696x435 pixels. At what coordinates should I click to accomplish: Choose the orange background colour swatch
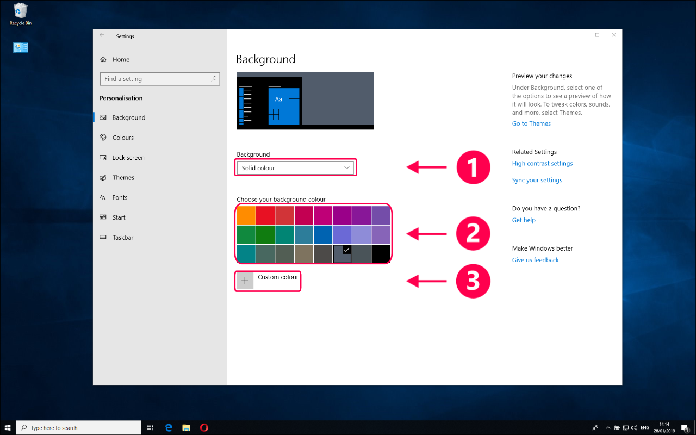[246, 215]
